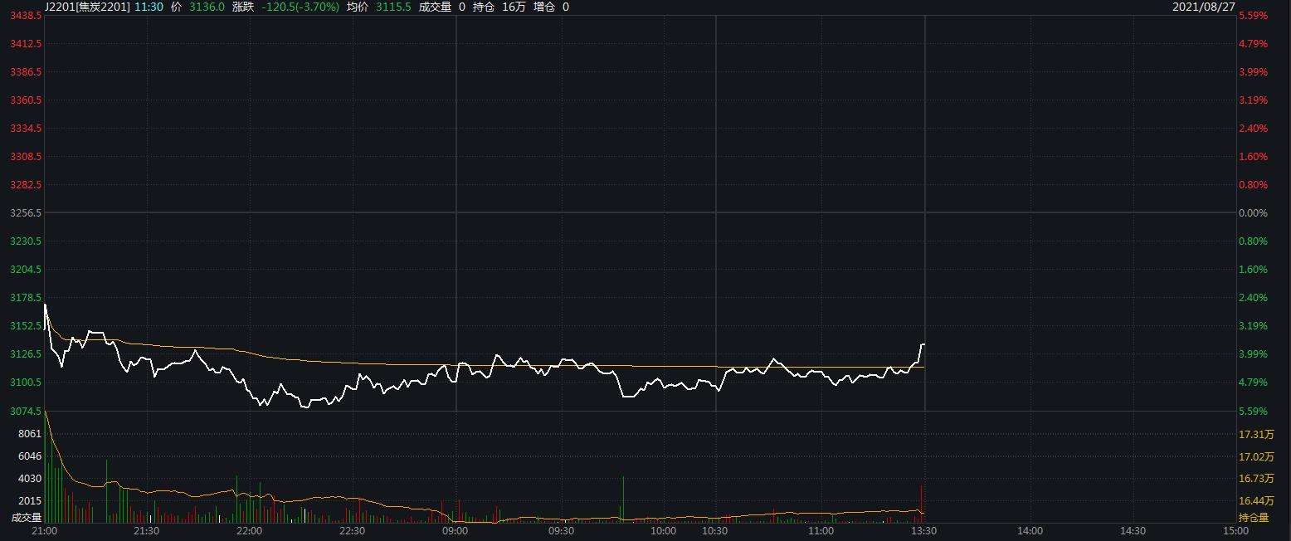1291x541 pixels.
Task: Click the 0.00% percentage axis label
Action: pyautogui.click(x=1253, y=213)
